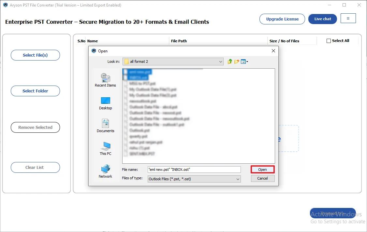The image size is (367, 232).
Task: Select the 'MSG to PST.pst' file
Action: [139, 84]
